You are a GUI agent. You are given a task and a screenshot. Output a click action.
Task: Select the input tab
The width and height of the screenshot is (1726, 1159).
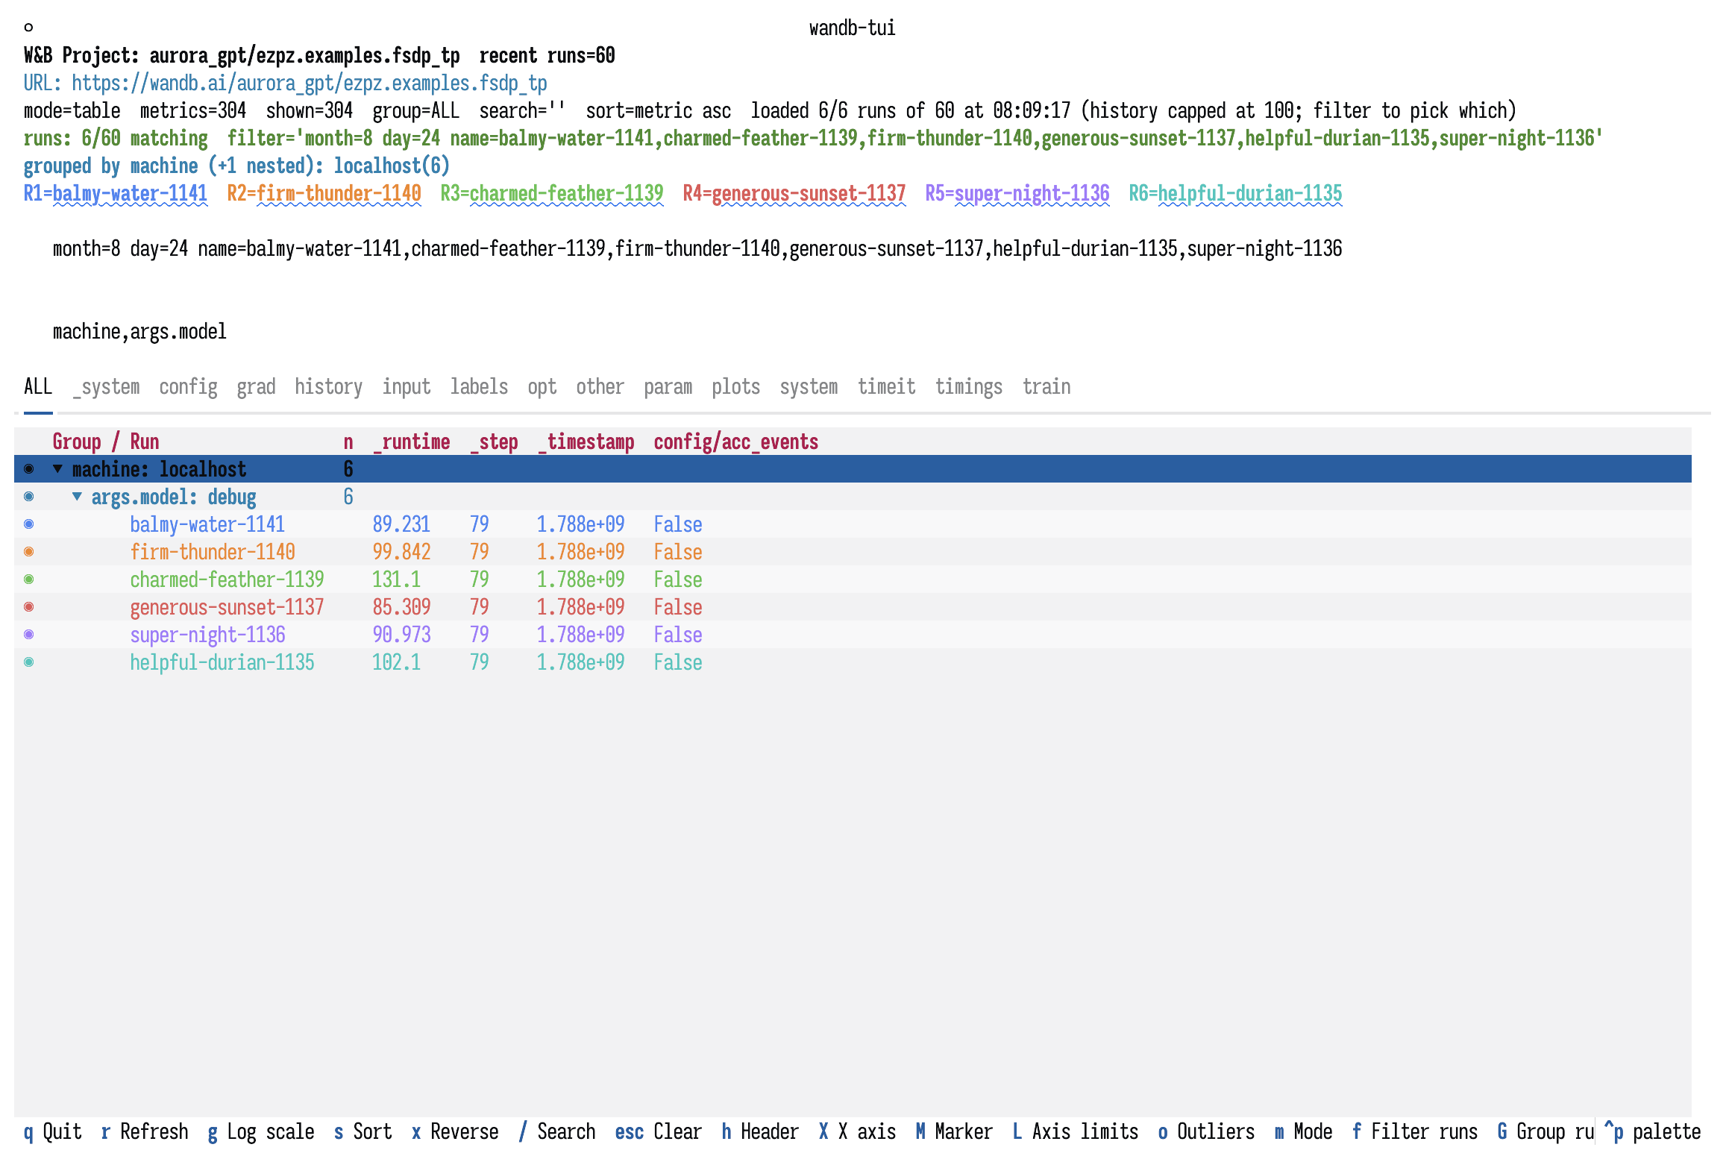407,386
